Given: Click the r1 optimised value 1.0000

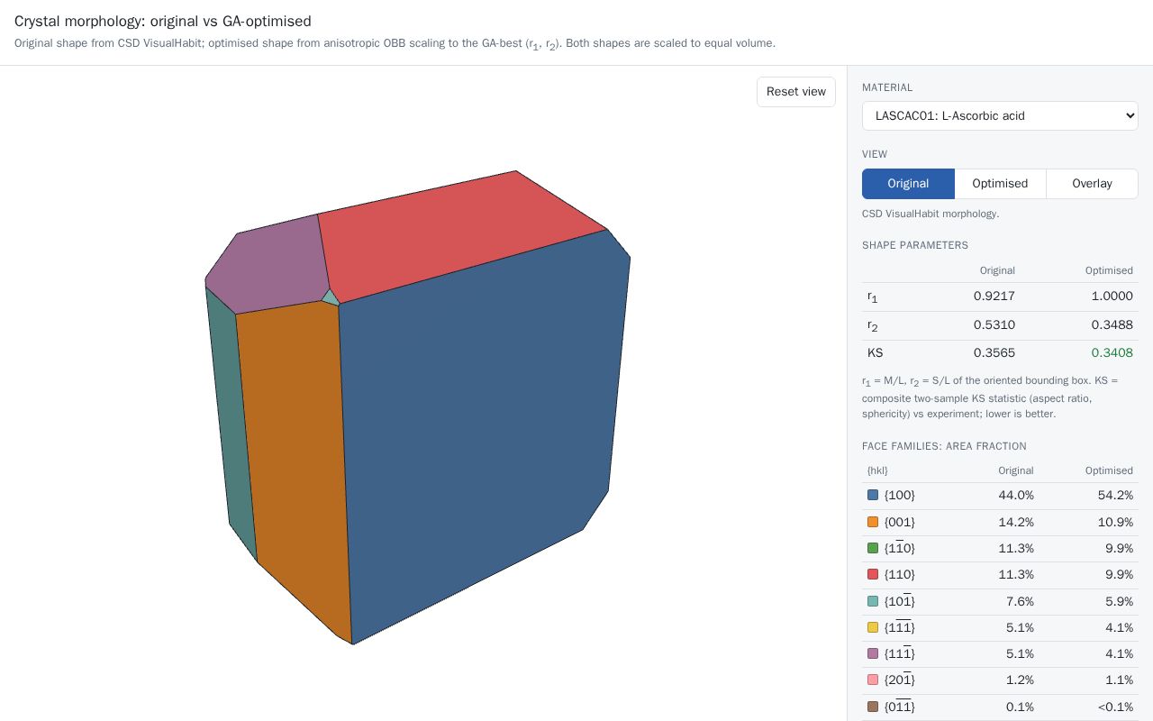Looking at the screenshot, I should [1112, 296].
